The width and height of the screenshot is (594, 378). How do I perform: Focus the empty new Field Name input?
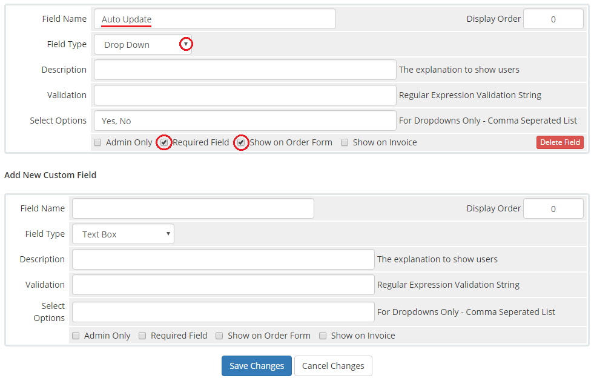click(193, 208)
